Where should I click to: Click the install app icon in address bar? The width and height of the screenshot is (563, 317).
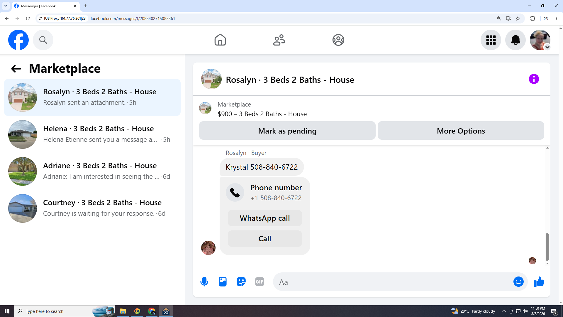[x=508, y=18]
